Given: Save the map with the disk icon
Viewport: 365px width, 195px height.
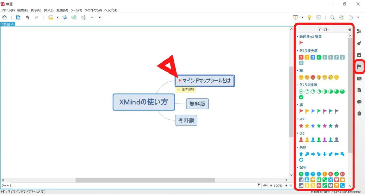Looking at the screenshot, I should [18, 17].
